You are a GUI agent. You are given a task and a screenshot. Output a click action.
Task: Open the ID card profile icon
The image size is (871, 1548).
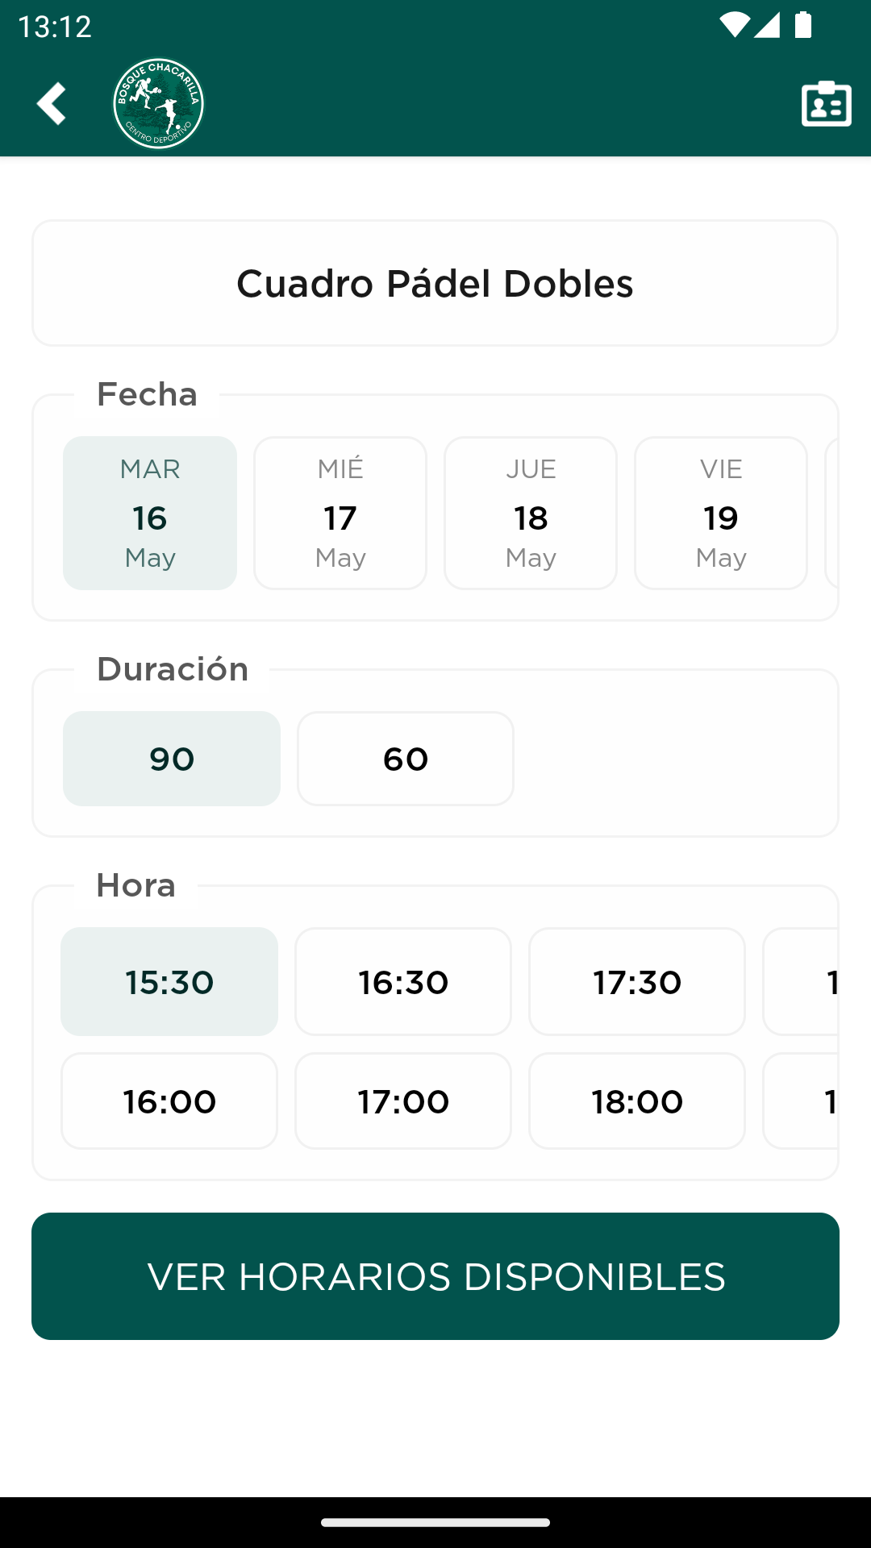coord(827,103)
